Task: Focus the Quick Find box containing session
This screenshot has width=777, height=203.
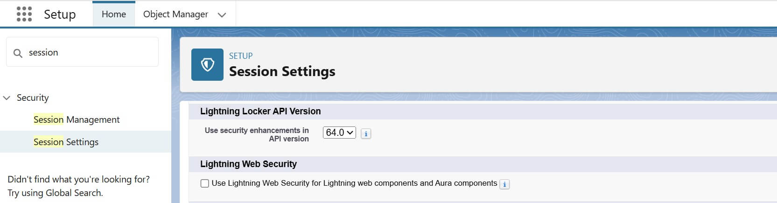Action: [82, 52]
